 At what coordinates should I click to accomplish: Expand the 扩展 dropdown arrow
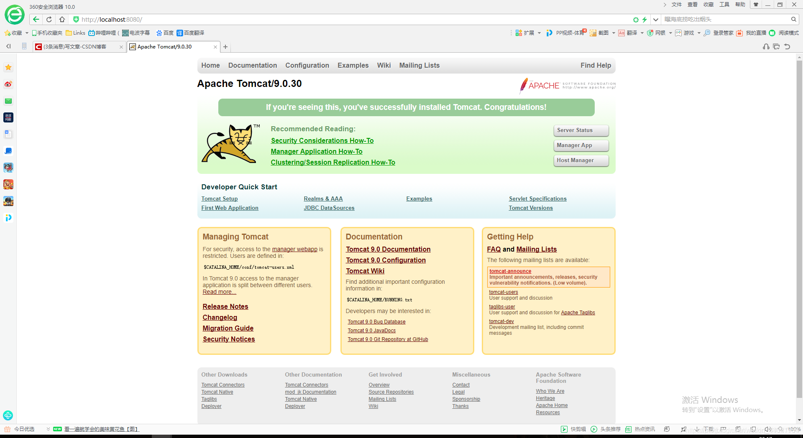pyautogui.click(x=539, y=33)
